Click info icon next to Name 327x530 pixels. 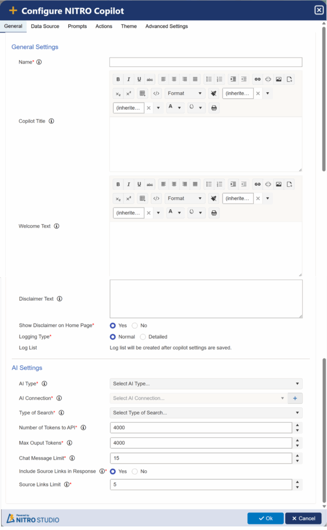click(39, 62)
